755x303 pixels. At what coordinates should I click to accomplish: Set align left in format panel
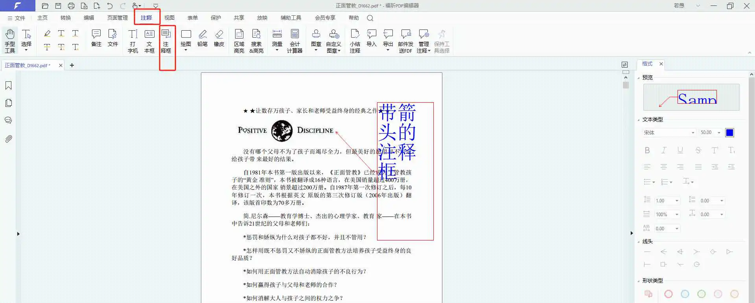click(647, 167)
